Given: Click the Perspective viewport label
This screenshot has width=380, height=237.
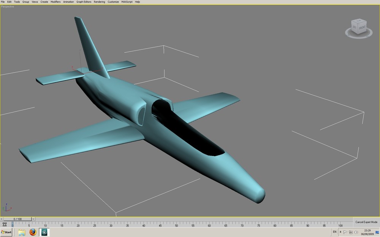Looking at the screenshot, I should [x=8, y=6].
